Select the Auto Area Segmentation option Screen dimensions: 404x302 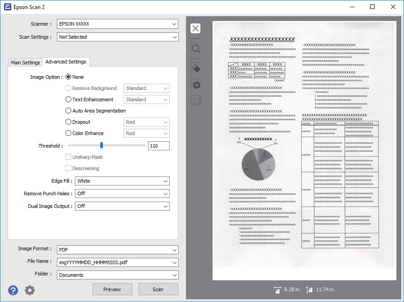[x=68, y=111]
